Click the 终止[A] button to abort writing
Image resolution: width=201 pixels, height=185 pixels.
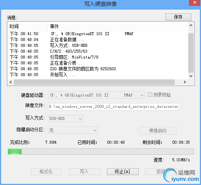pos(123,171)
